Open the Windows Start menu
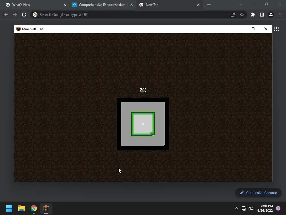This screenshot has width=286, height=215. [x=9, y=208]
